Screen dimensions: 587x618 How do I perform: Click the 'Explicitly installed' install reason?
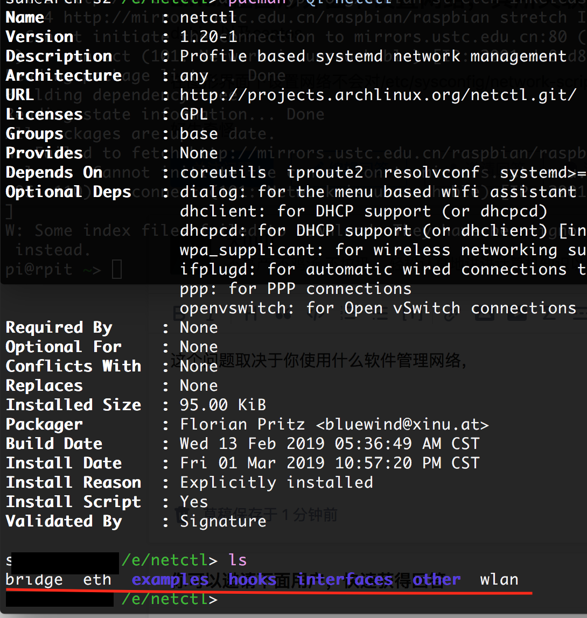click(x=276, y=482)
